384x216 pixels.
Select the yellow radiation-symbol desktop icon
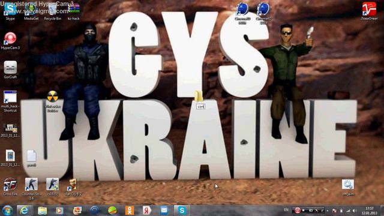coord(53,101)
